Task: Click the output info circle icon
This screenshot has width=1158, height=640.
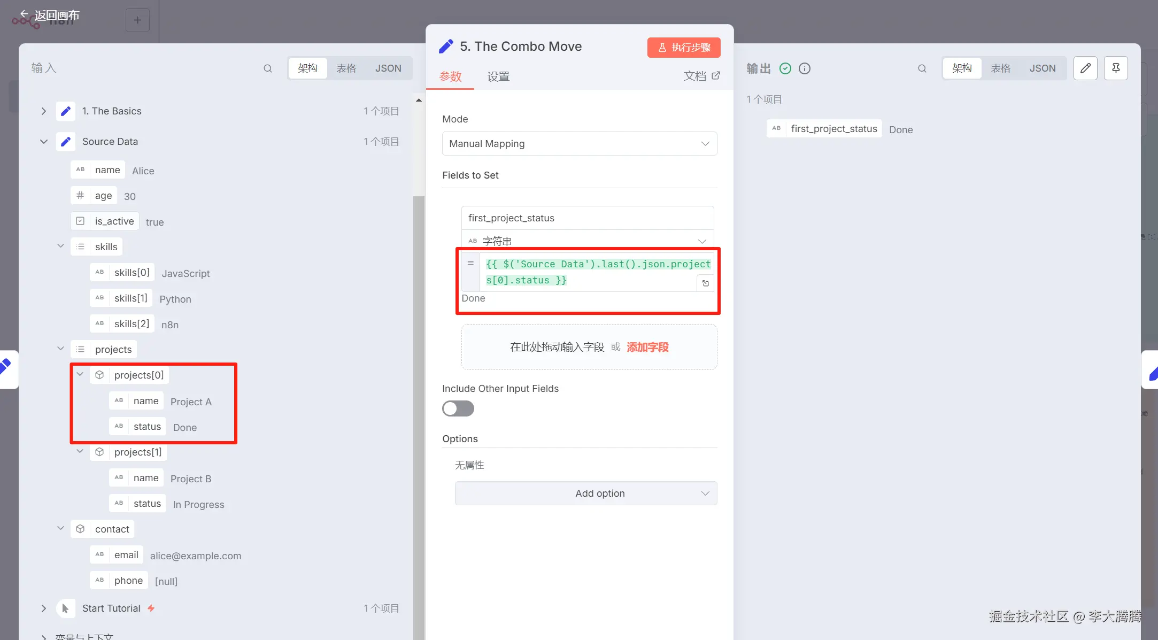Action: coord(805,68)
